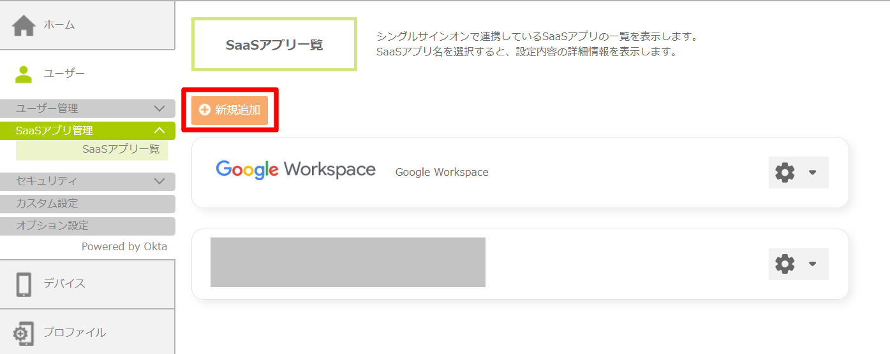890x354 pixels.
Task: Collapse the SaaSアプリ管理 section chevron
Action: pos(159,131)
